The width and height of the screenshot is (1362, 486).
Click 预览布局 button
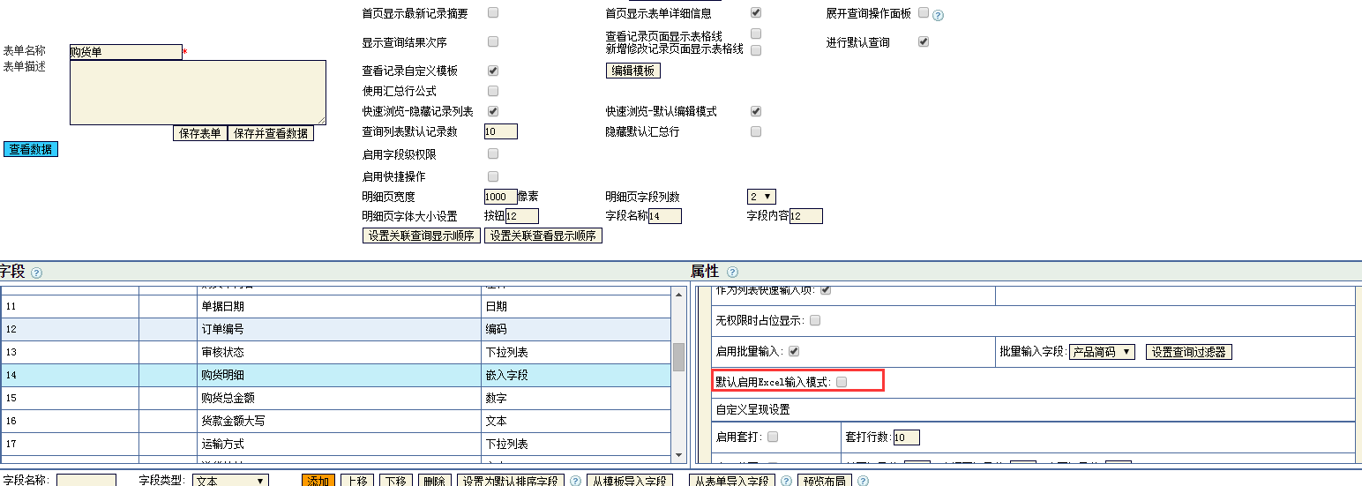[826, 482]
